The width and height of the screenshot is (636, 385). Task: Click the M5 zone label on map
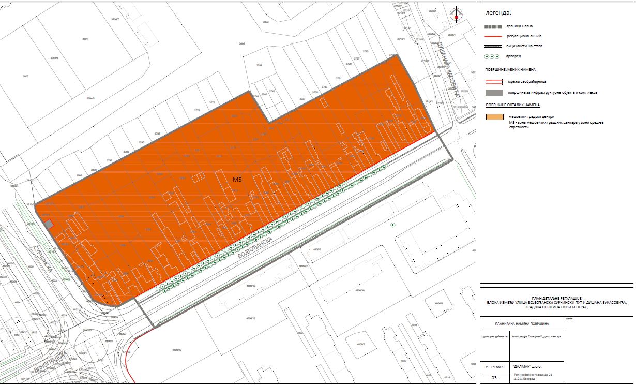[237, 180]
